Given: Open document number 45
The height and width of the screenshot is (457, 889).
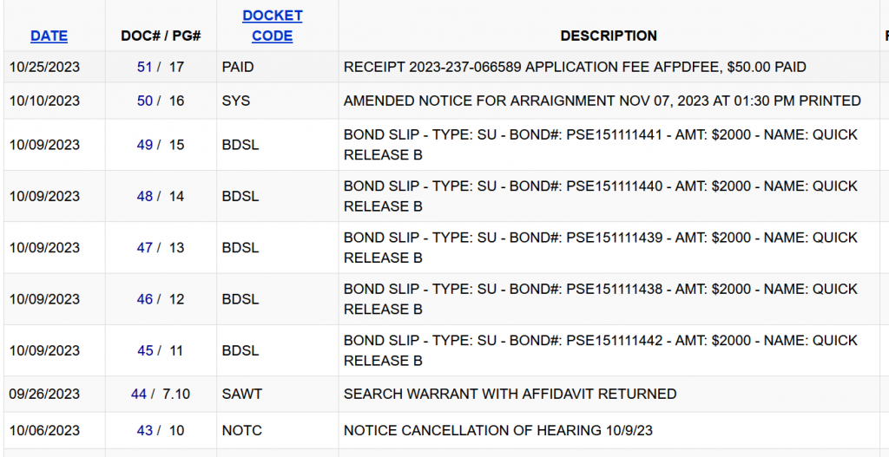Looking at the screenshot, I should click(145, 350).
